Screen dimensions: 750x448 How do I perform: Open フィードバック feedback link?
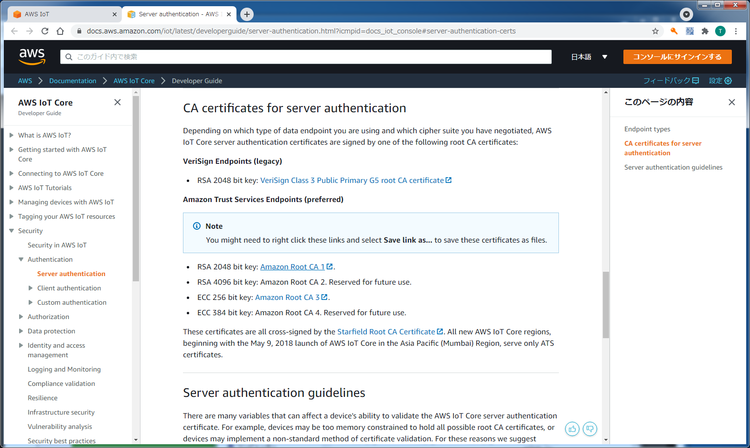pyautogui.click(x=671, y=81)
